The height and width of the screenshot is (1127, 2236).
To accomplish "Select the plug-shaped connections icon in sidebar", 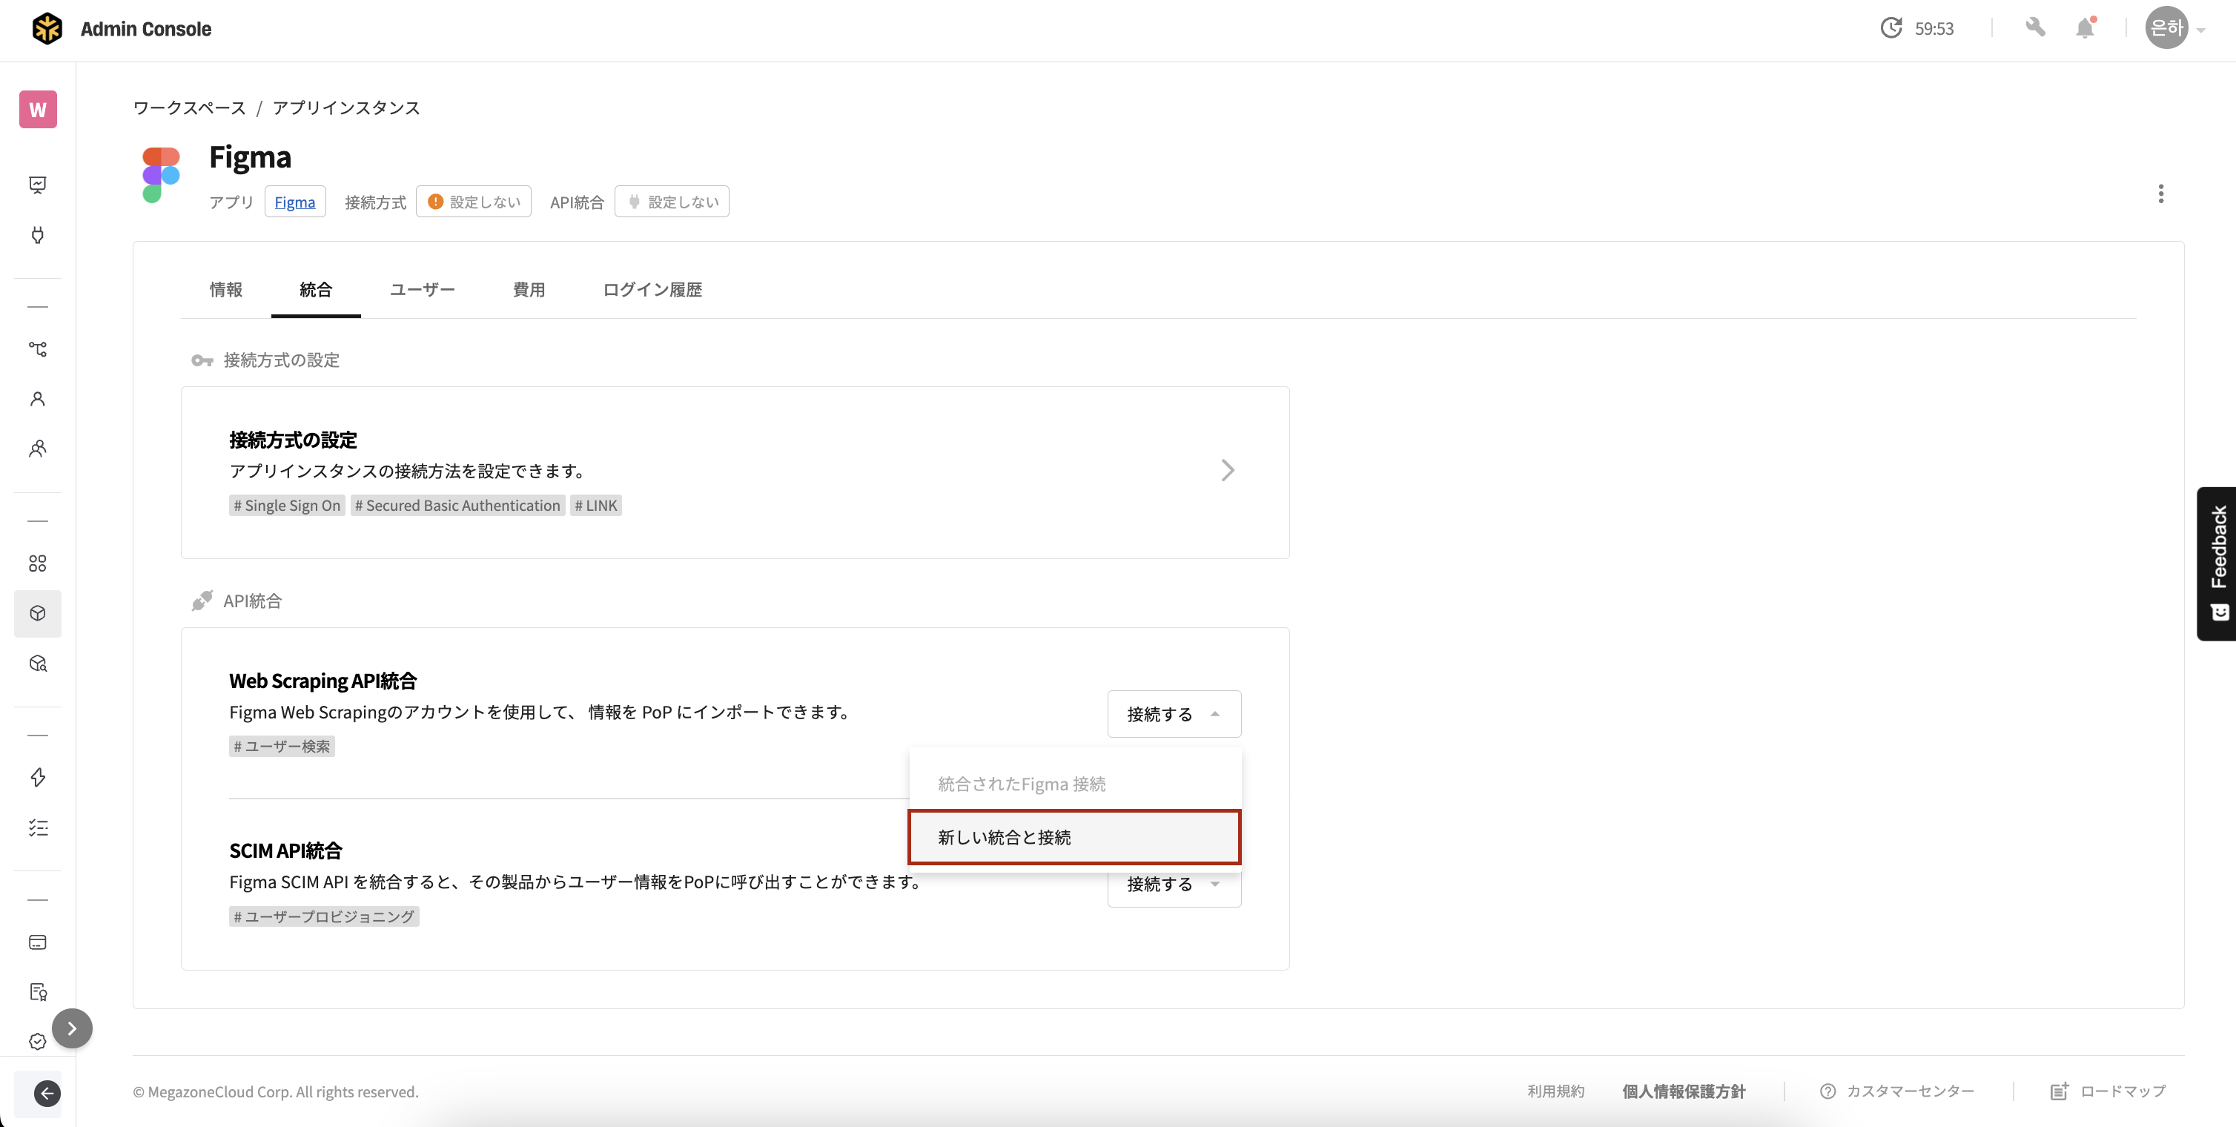I will 37,234.
